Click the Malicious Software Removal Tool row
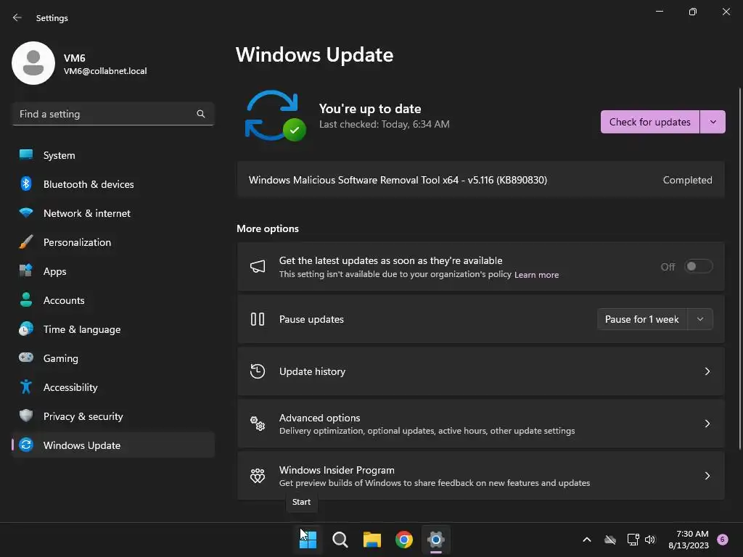The height and width of the screenshot is (557, 743). click(480, 180)
